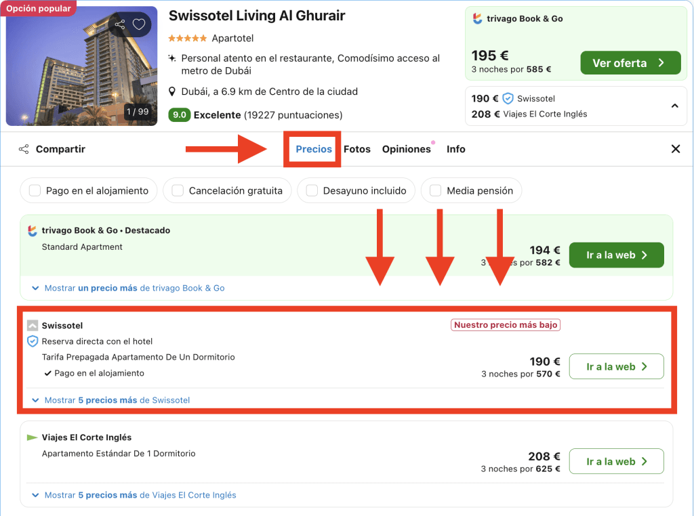Toggle the Desayuno incluido checkbox
The image size is (694, 516).
pyautogui.click(x=312, y=191)
